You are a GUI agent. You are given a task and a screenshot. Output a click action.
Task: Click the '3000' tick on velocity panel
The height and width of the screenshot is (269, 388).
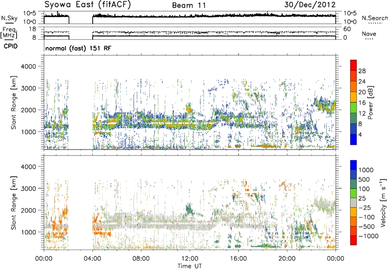pos(28,188)
